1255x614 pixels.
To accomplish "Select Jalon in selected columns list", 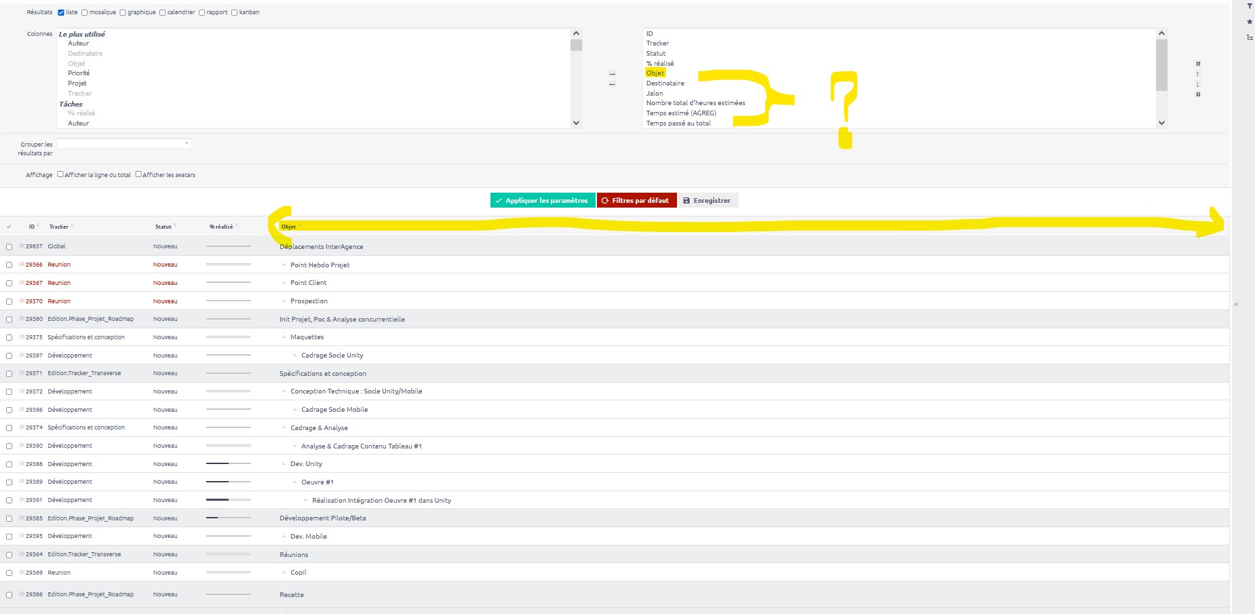I will point(655,94).
